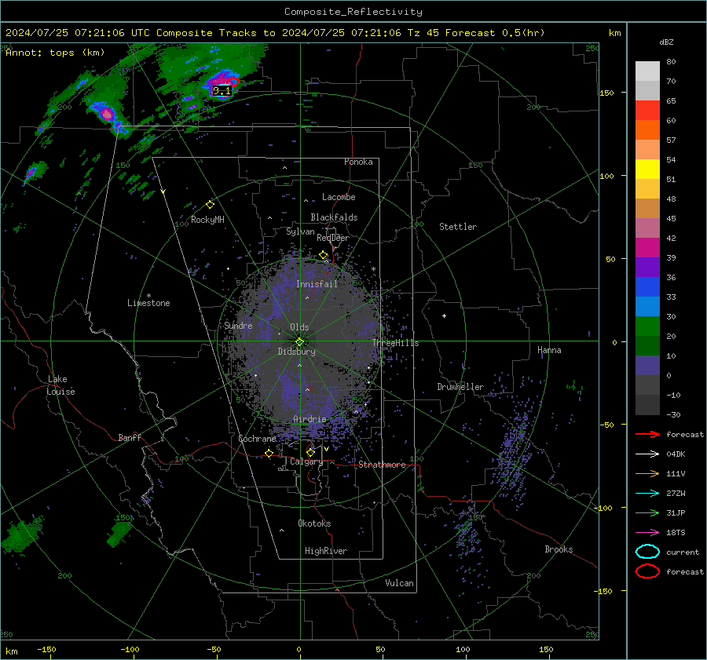Click the Banff label
Image resolution: width=707 pixels, height=660 pixels.
pyautogui.click(x=130, y=437)
